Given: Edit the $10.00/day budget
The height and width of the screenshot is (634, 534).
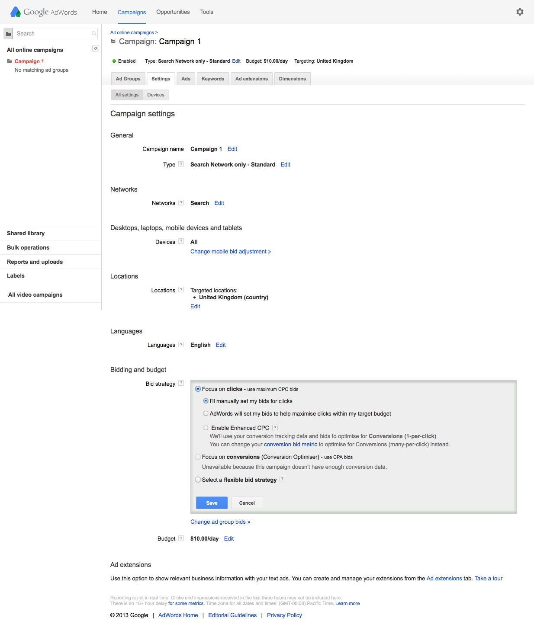Looking at the screenshot, I should (x=229, y=538).
